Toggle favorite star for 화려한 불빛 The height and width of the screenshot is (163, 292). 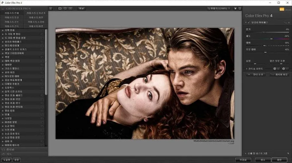[x=3, y=122]
